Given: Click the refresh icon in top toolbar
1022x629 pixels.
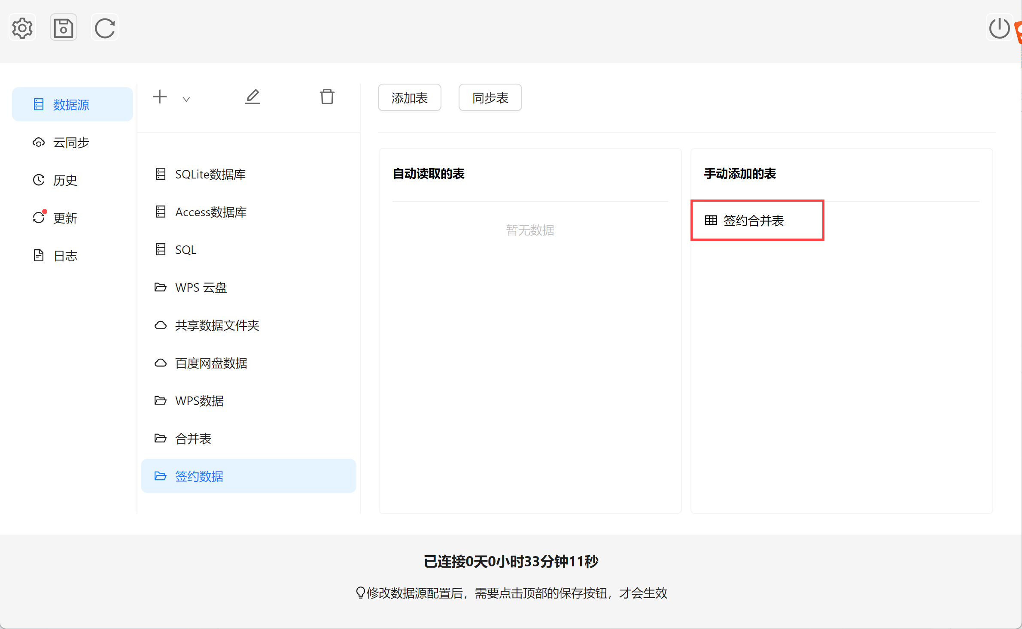Looking at the screenshot, I should tap(105, 28).
